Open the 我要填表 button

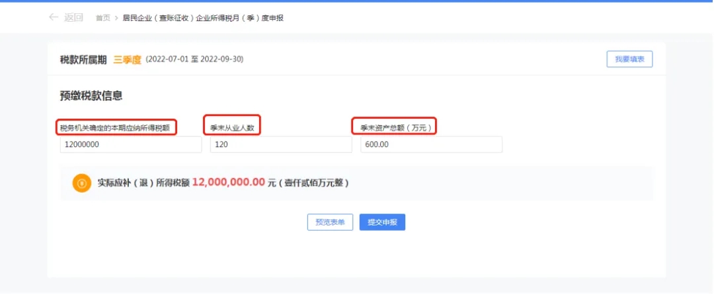(x=629, y=59)
